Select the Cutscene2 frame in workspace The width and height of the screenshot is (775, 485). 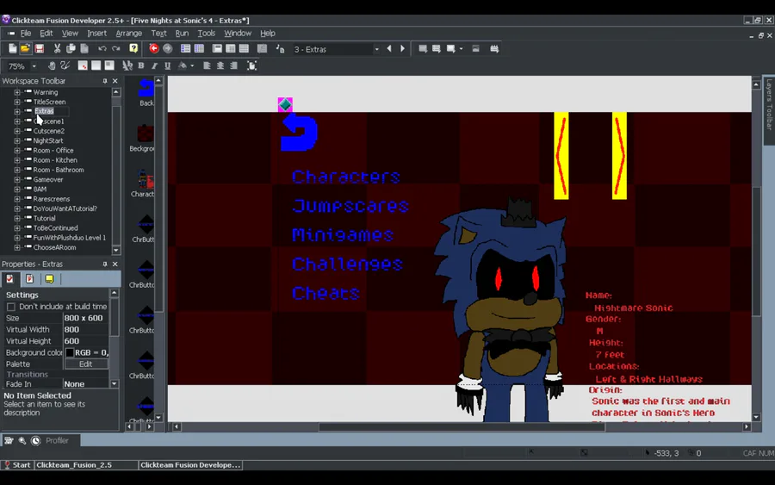pyautogui.click(x=48, y=131)
